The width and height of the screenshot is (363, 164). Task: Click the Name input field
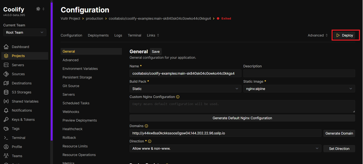point(185,73)
